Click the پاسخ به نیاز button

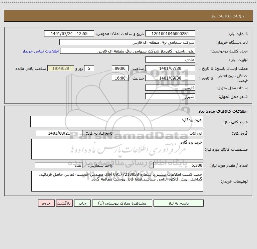tap(179, 203)
